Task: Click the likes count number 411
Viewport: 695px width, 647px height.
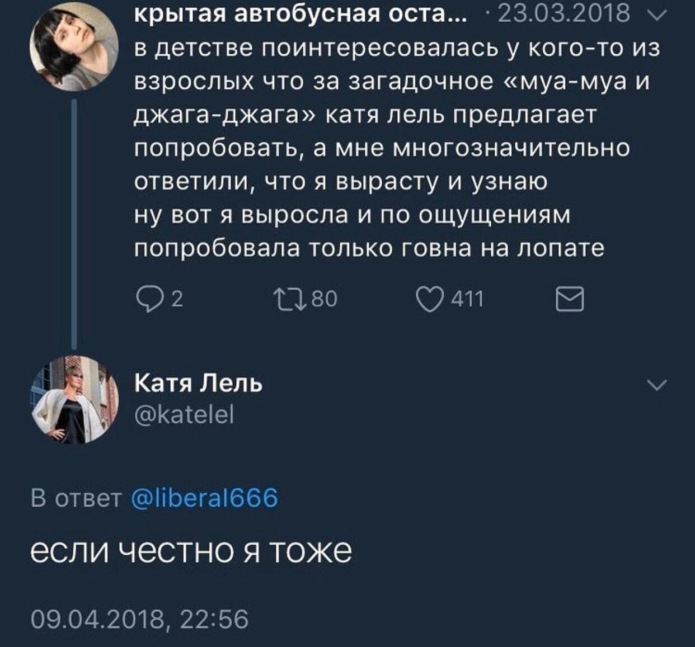Action: pos(467,300)
